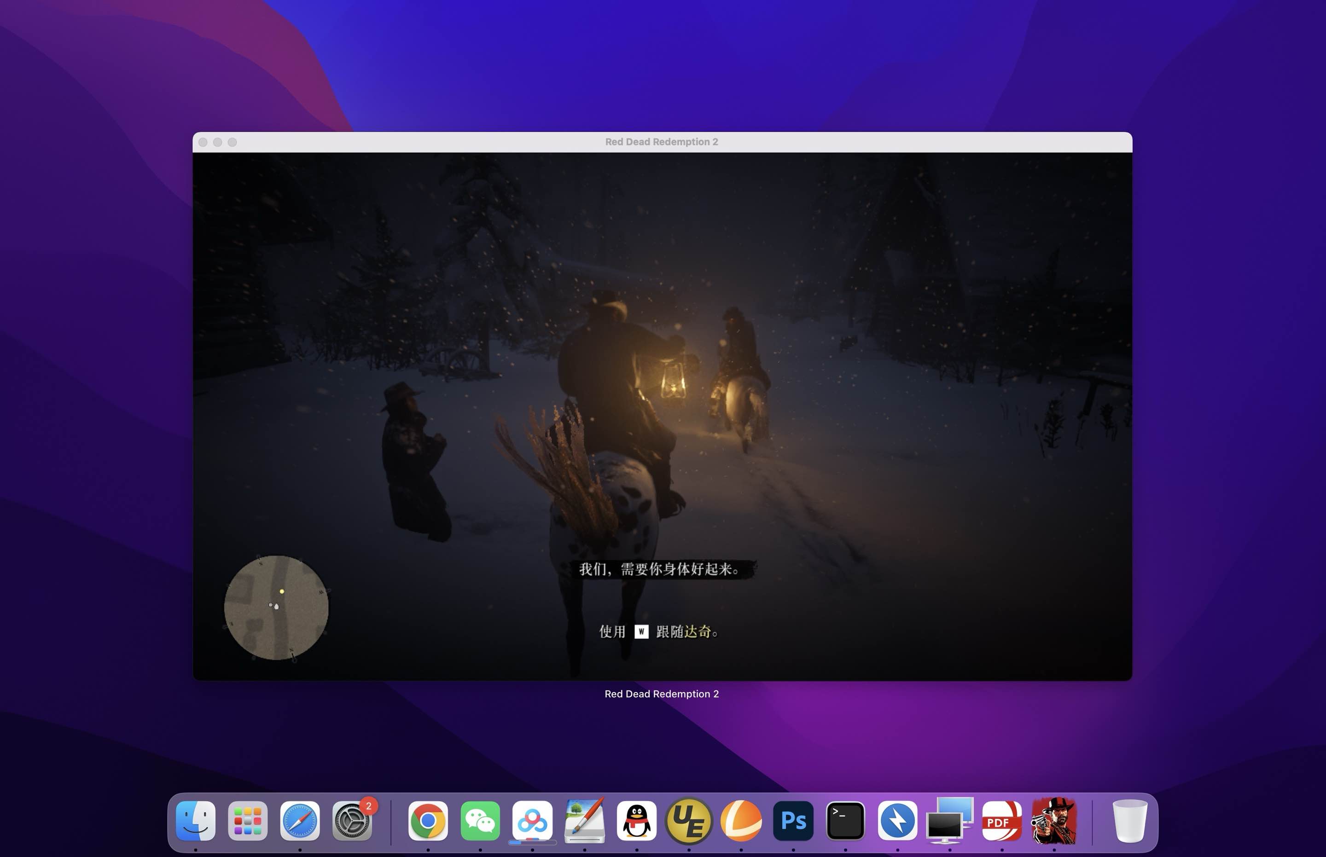Open the paintbrush drawing app in dock
Screen dimensions: 1326x857
[585, 821]
